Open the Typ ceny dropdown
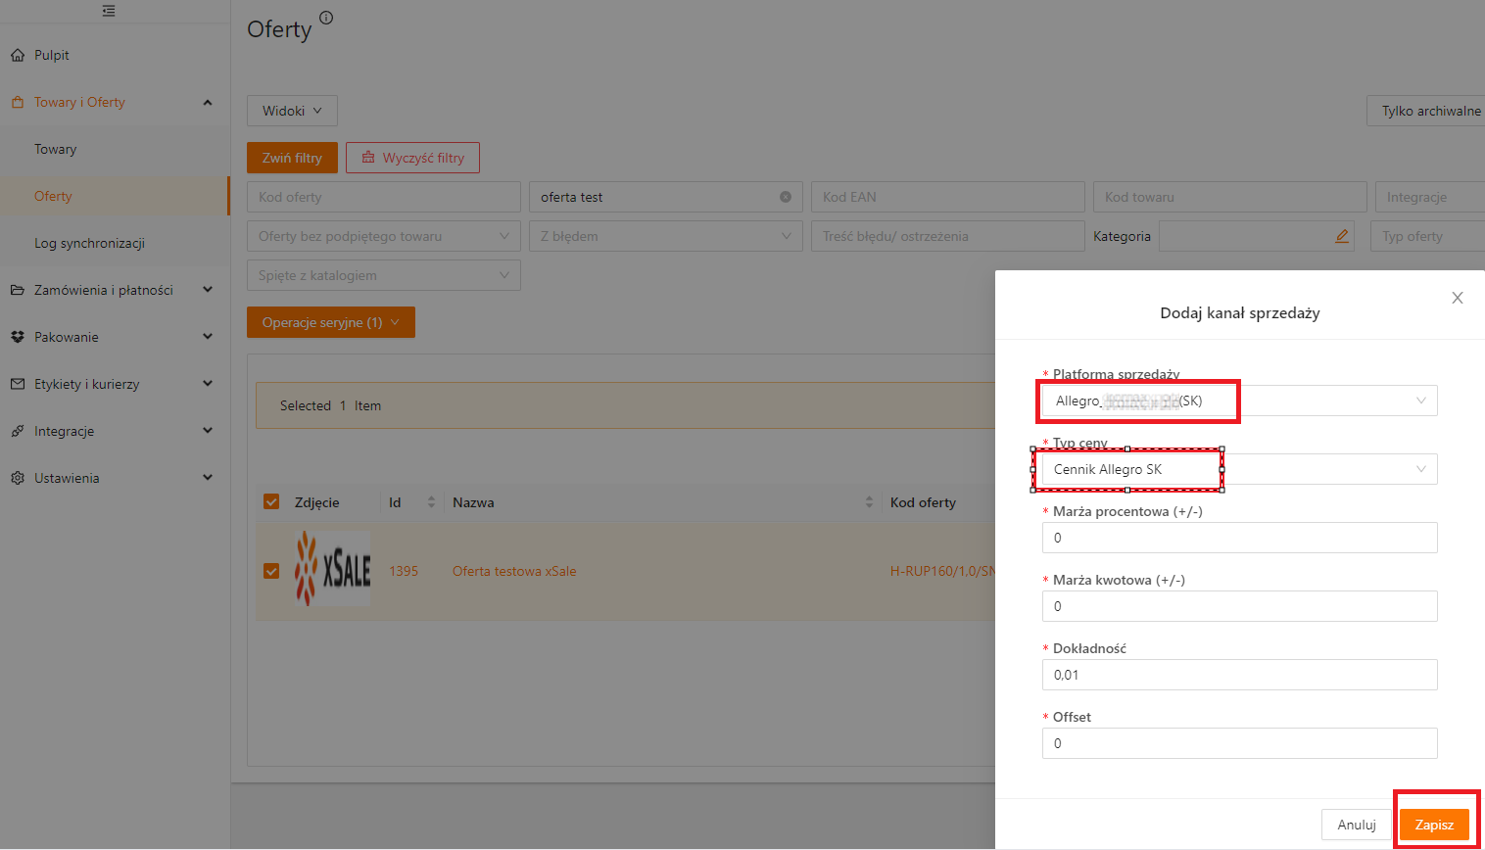 [x=1239, y=469]
